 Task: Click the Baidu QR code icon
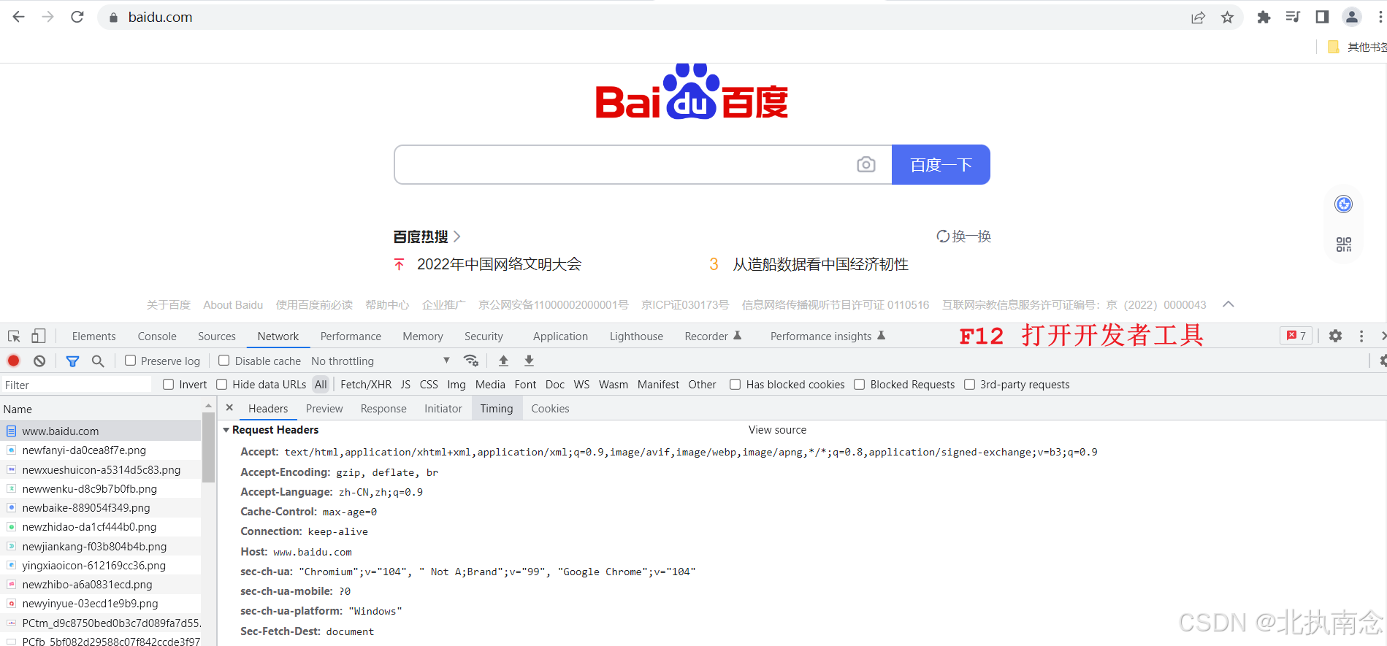pos(1344,245)
